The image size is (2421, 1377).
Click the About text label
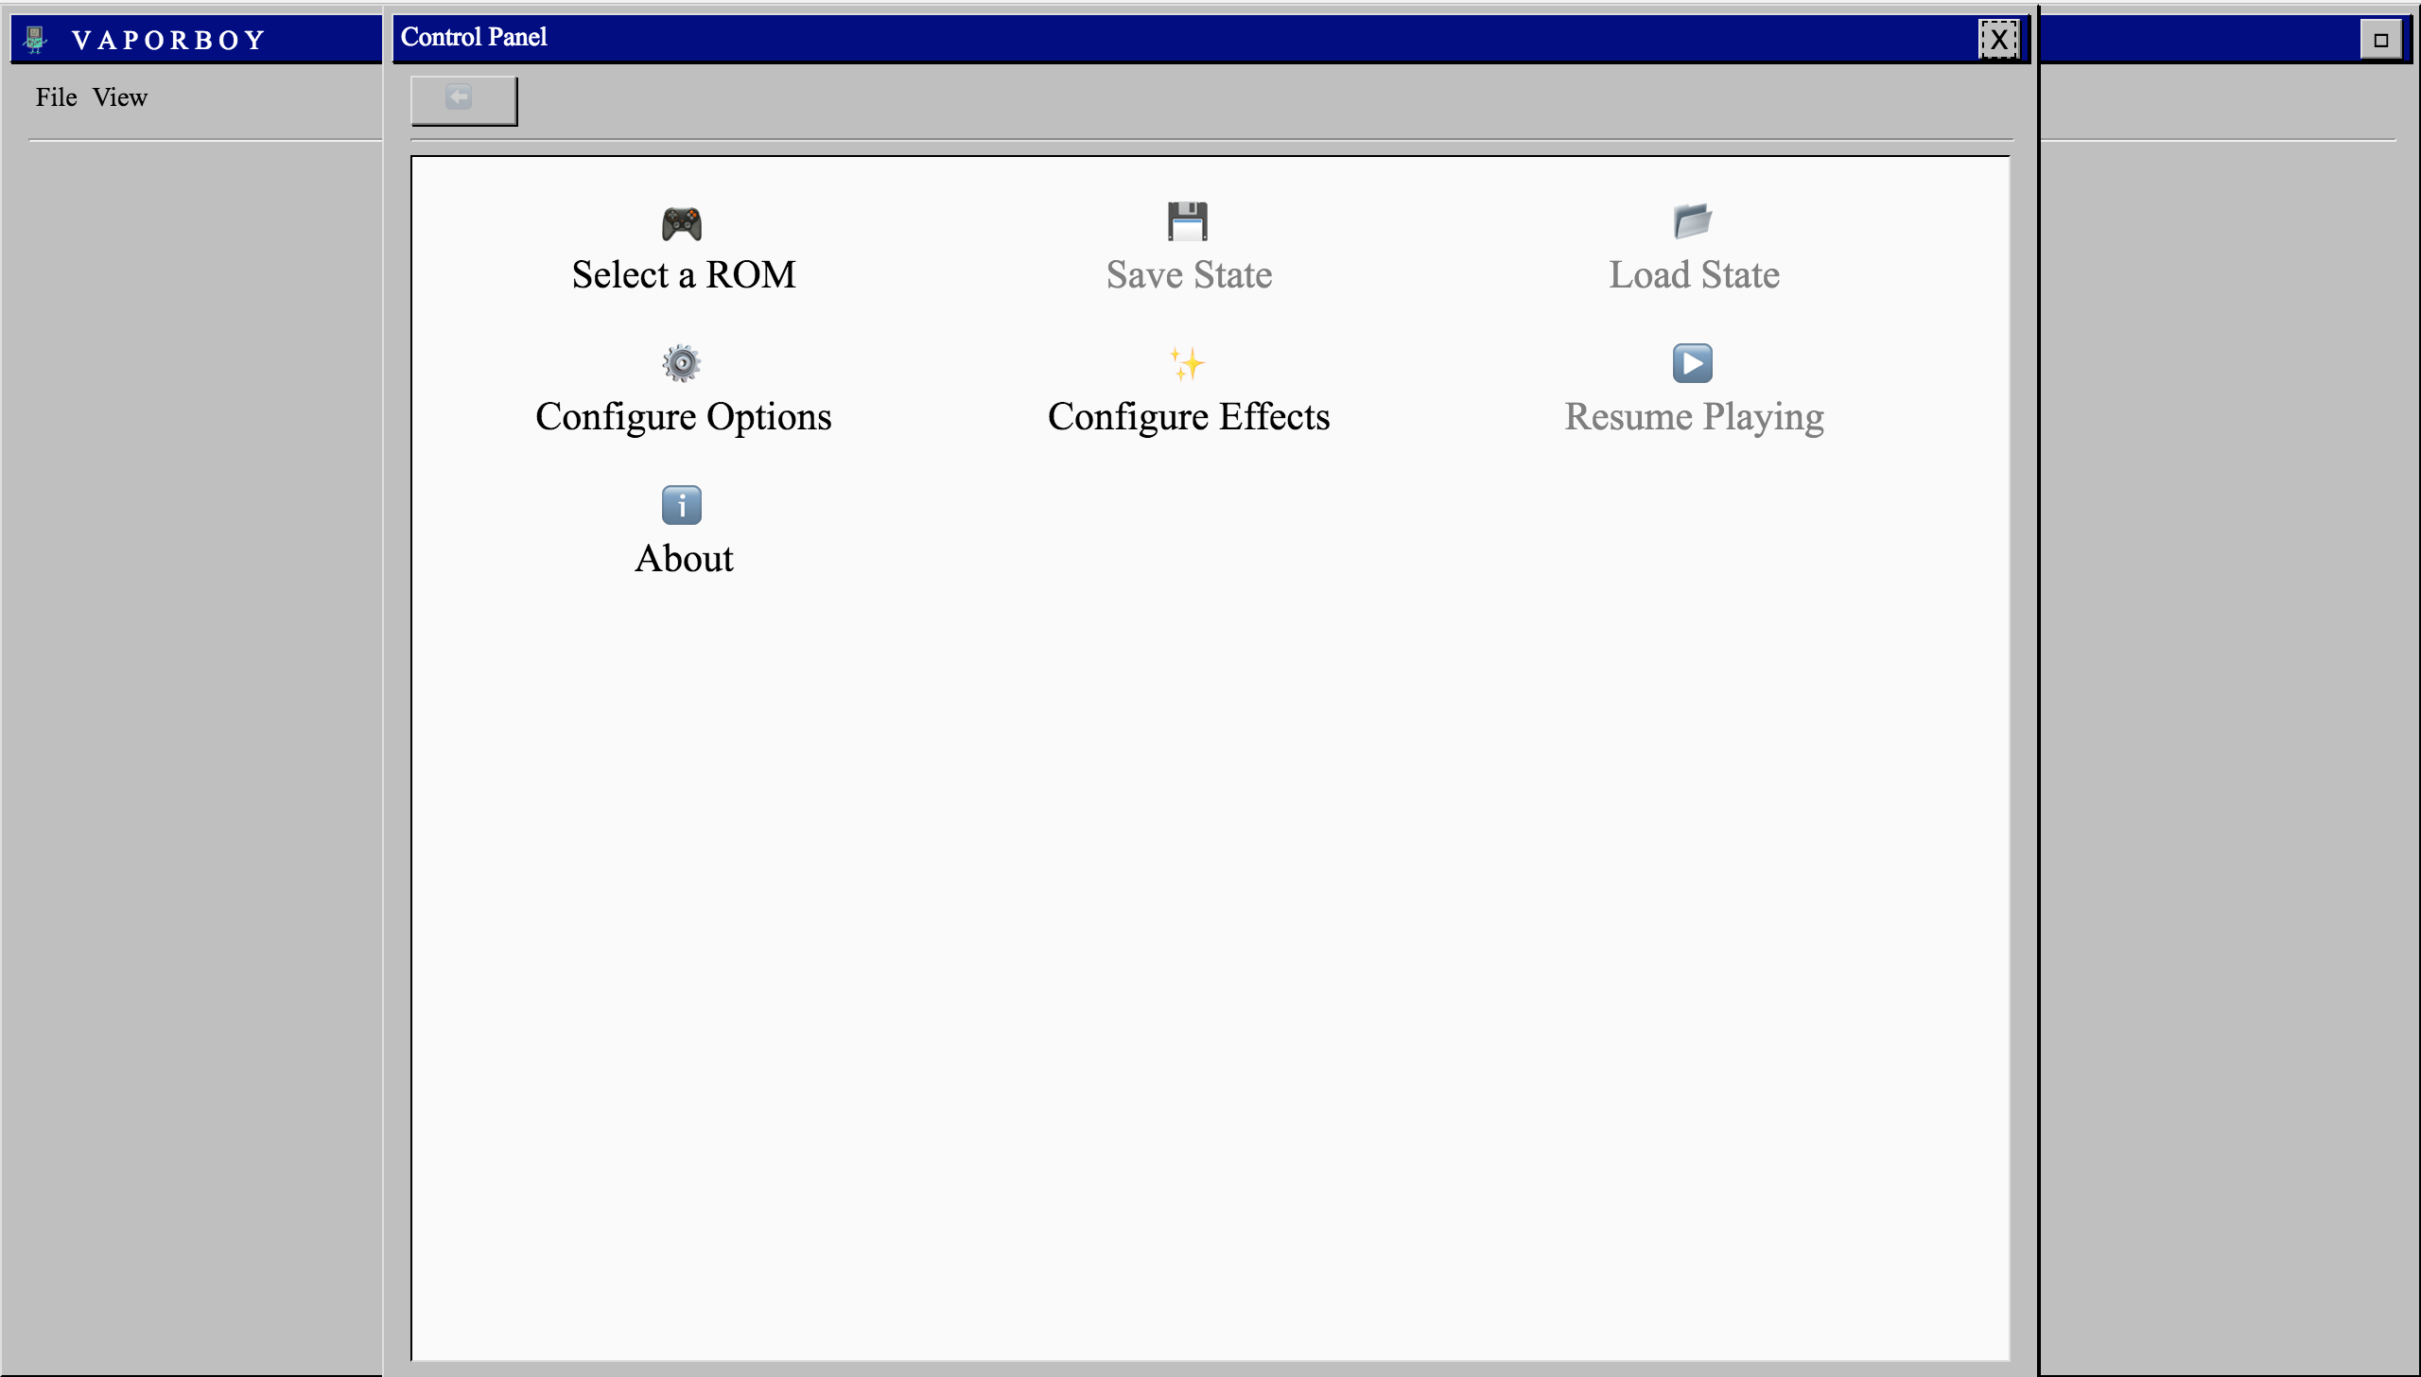[683, 559]
